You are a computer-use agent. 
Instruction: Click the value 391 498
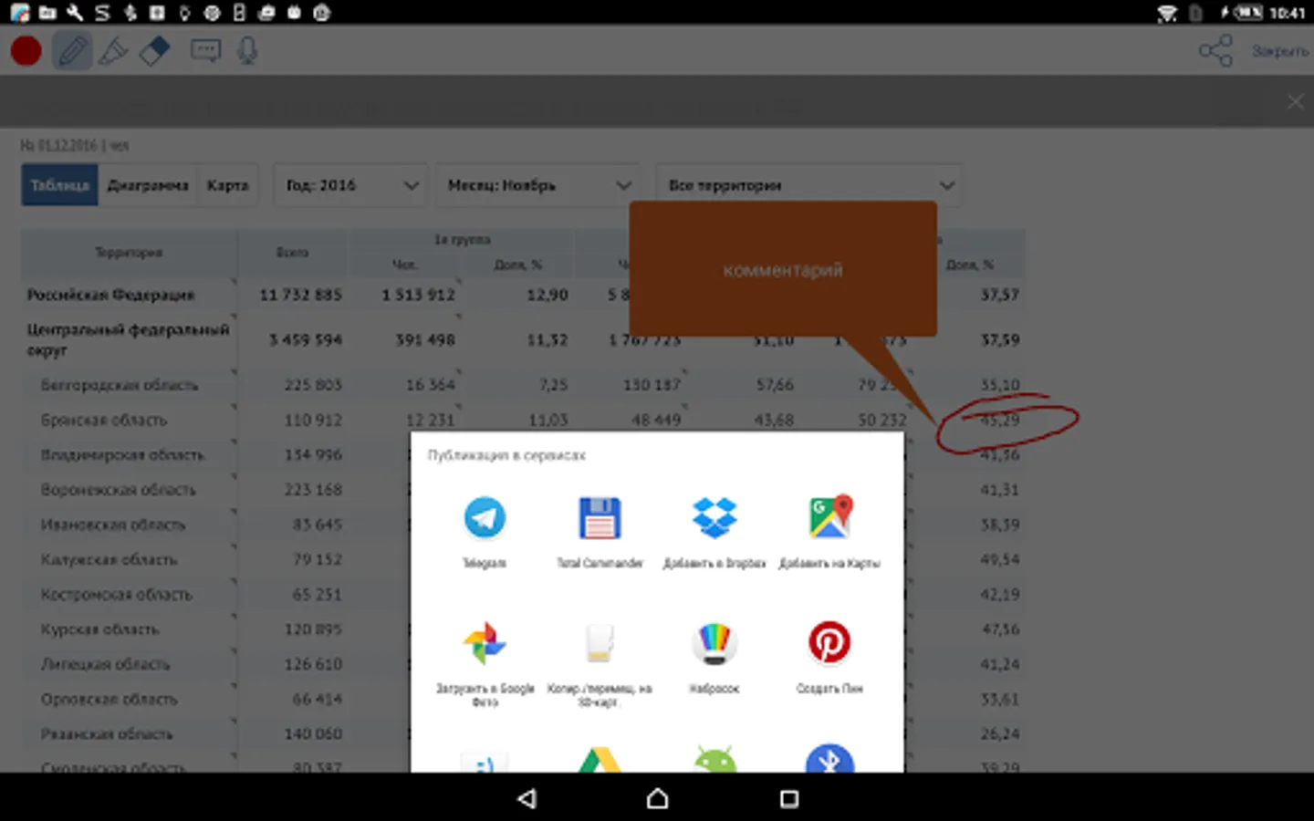(x=425, y=339)
